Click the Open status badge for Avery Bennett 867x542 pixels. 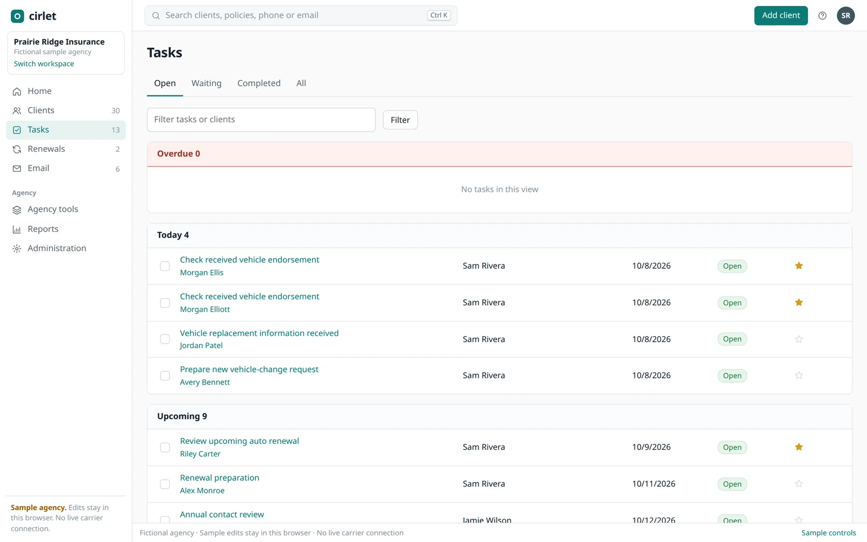pyautogui.click(x=732, y=376)
